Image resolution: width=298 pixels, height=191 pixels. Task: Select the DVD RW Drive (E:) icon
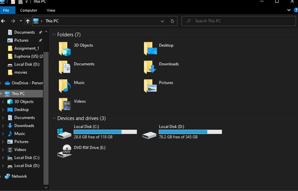tap(64, 151)
